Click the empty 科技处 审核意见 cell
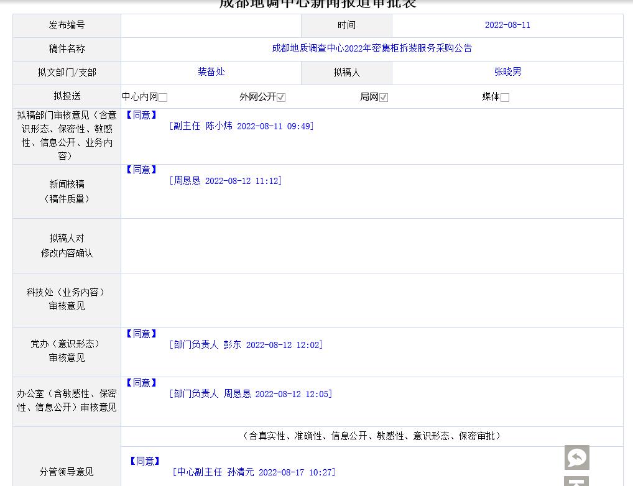This screenshot has width=633, height=486. pyautogui.click(x=372, y=300)
